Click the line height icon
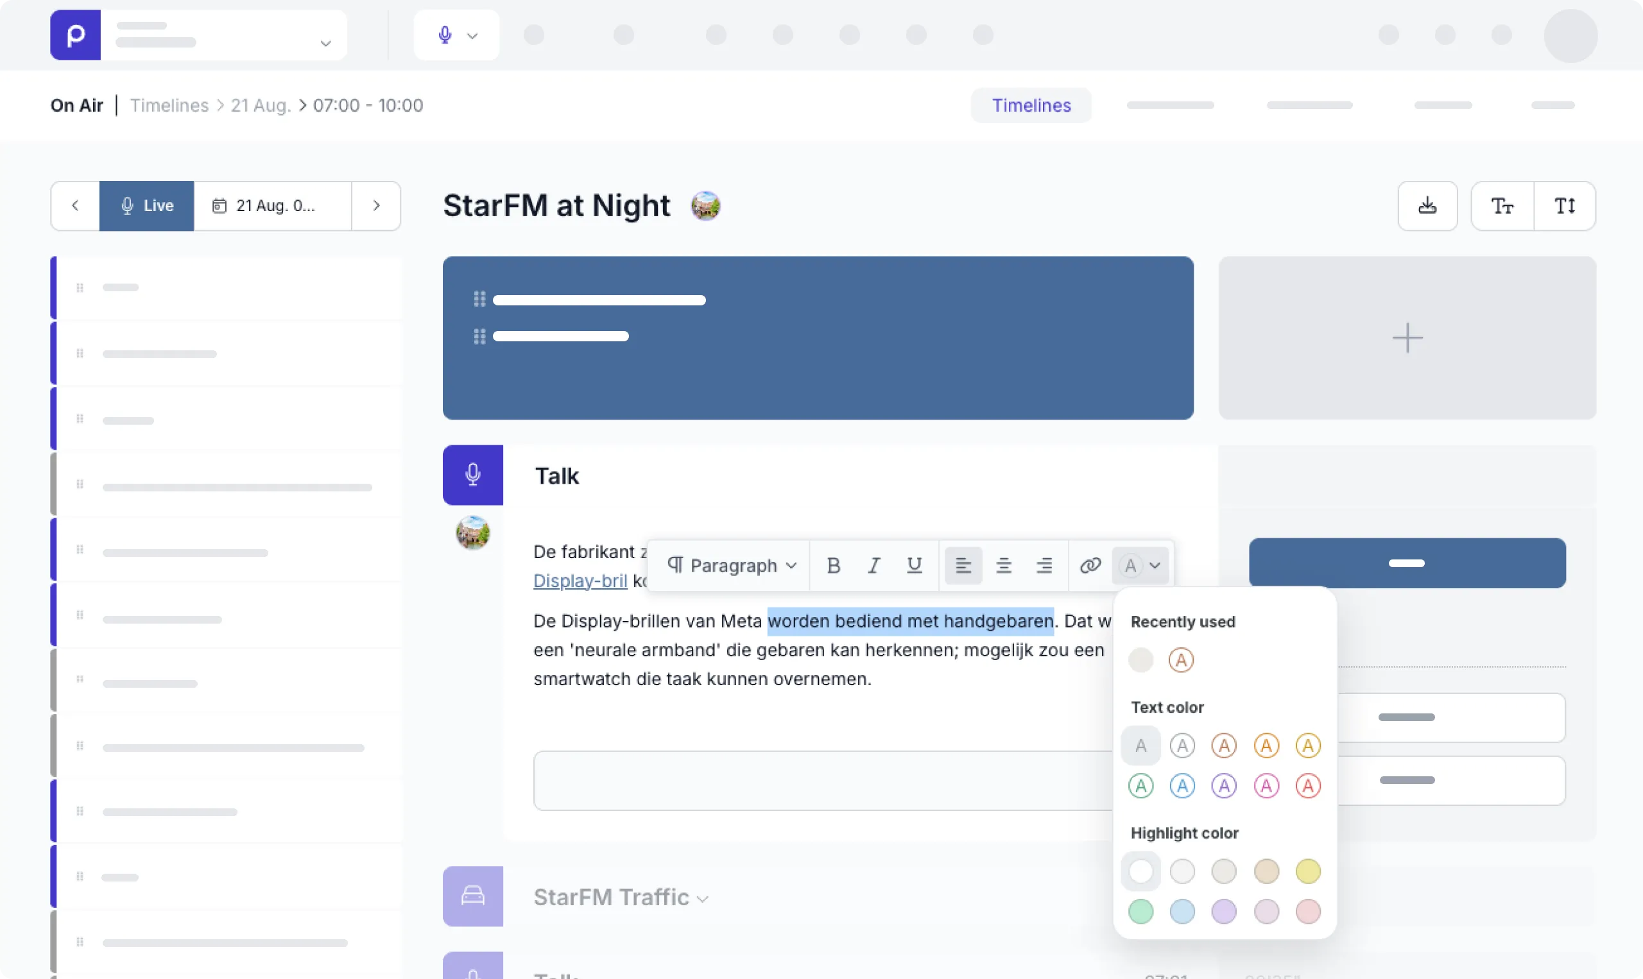This screenshot has width=1643, height=979. pos(1565,206)
